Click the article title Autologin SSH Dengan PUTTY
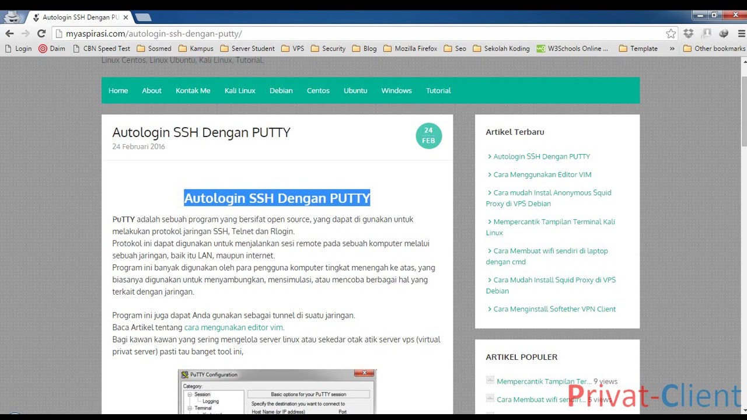 coord(201,132)
